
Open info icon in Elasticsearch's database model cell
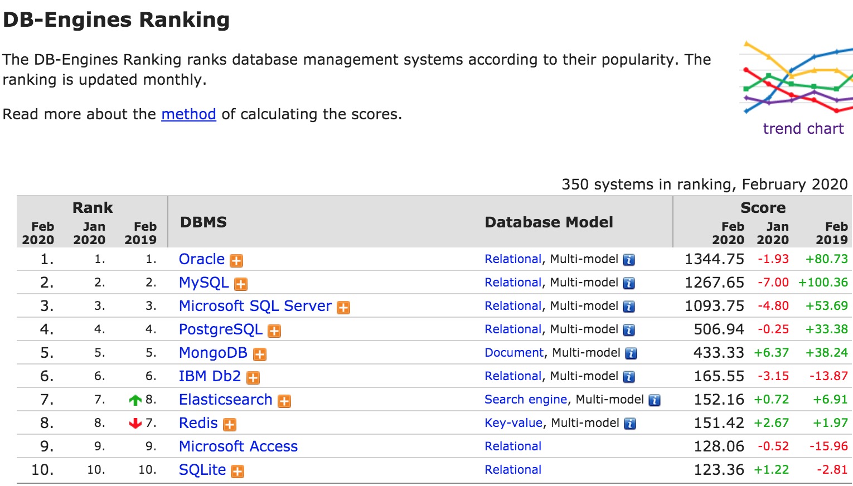(655, 400)
